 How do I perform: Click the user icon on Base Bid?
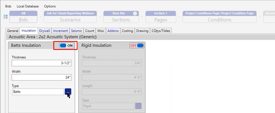point(135,13)
